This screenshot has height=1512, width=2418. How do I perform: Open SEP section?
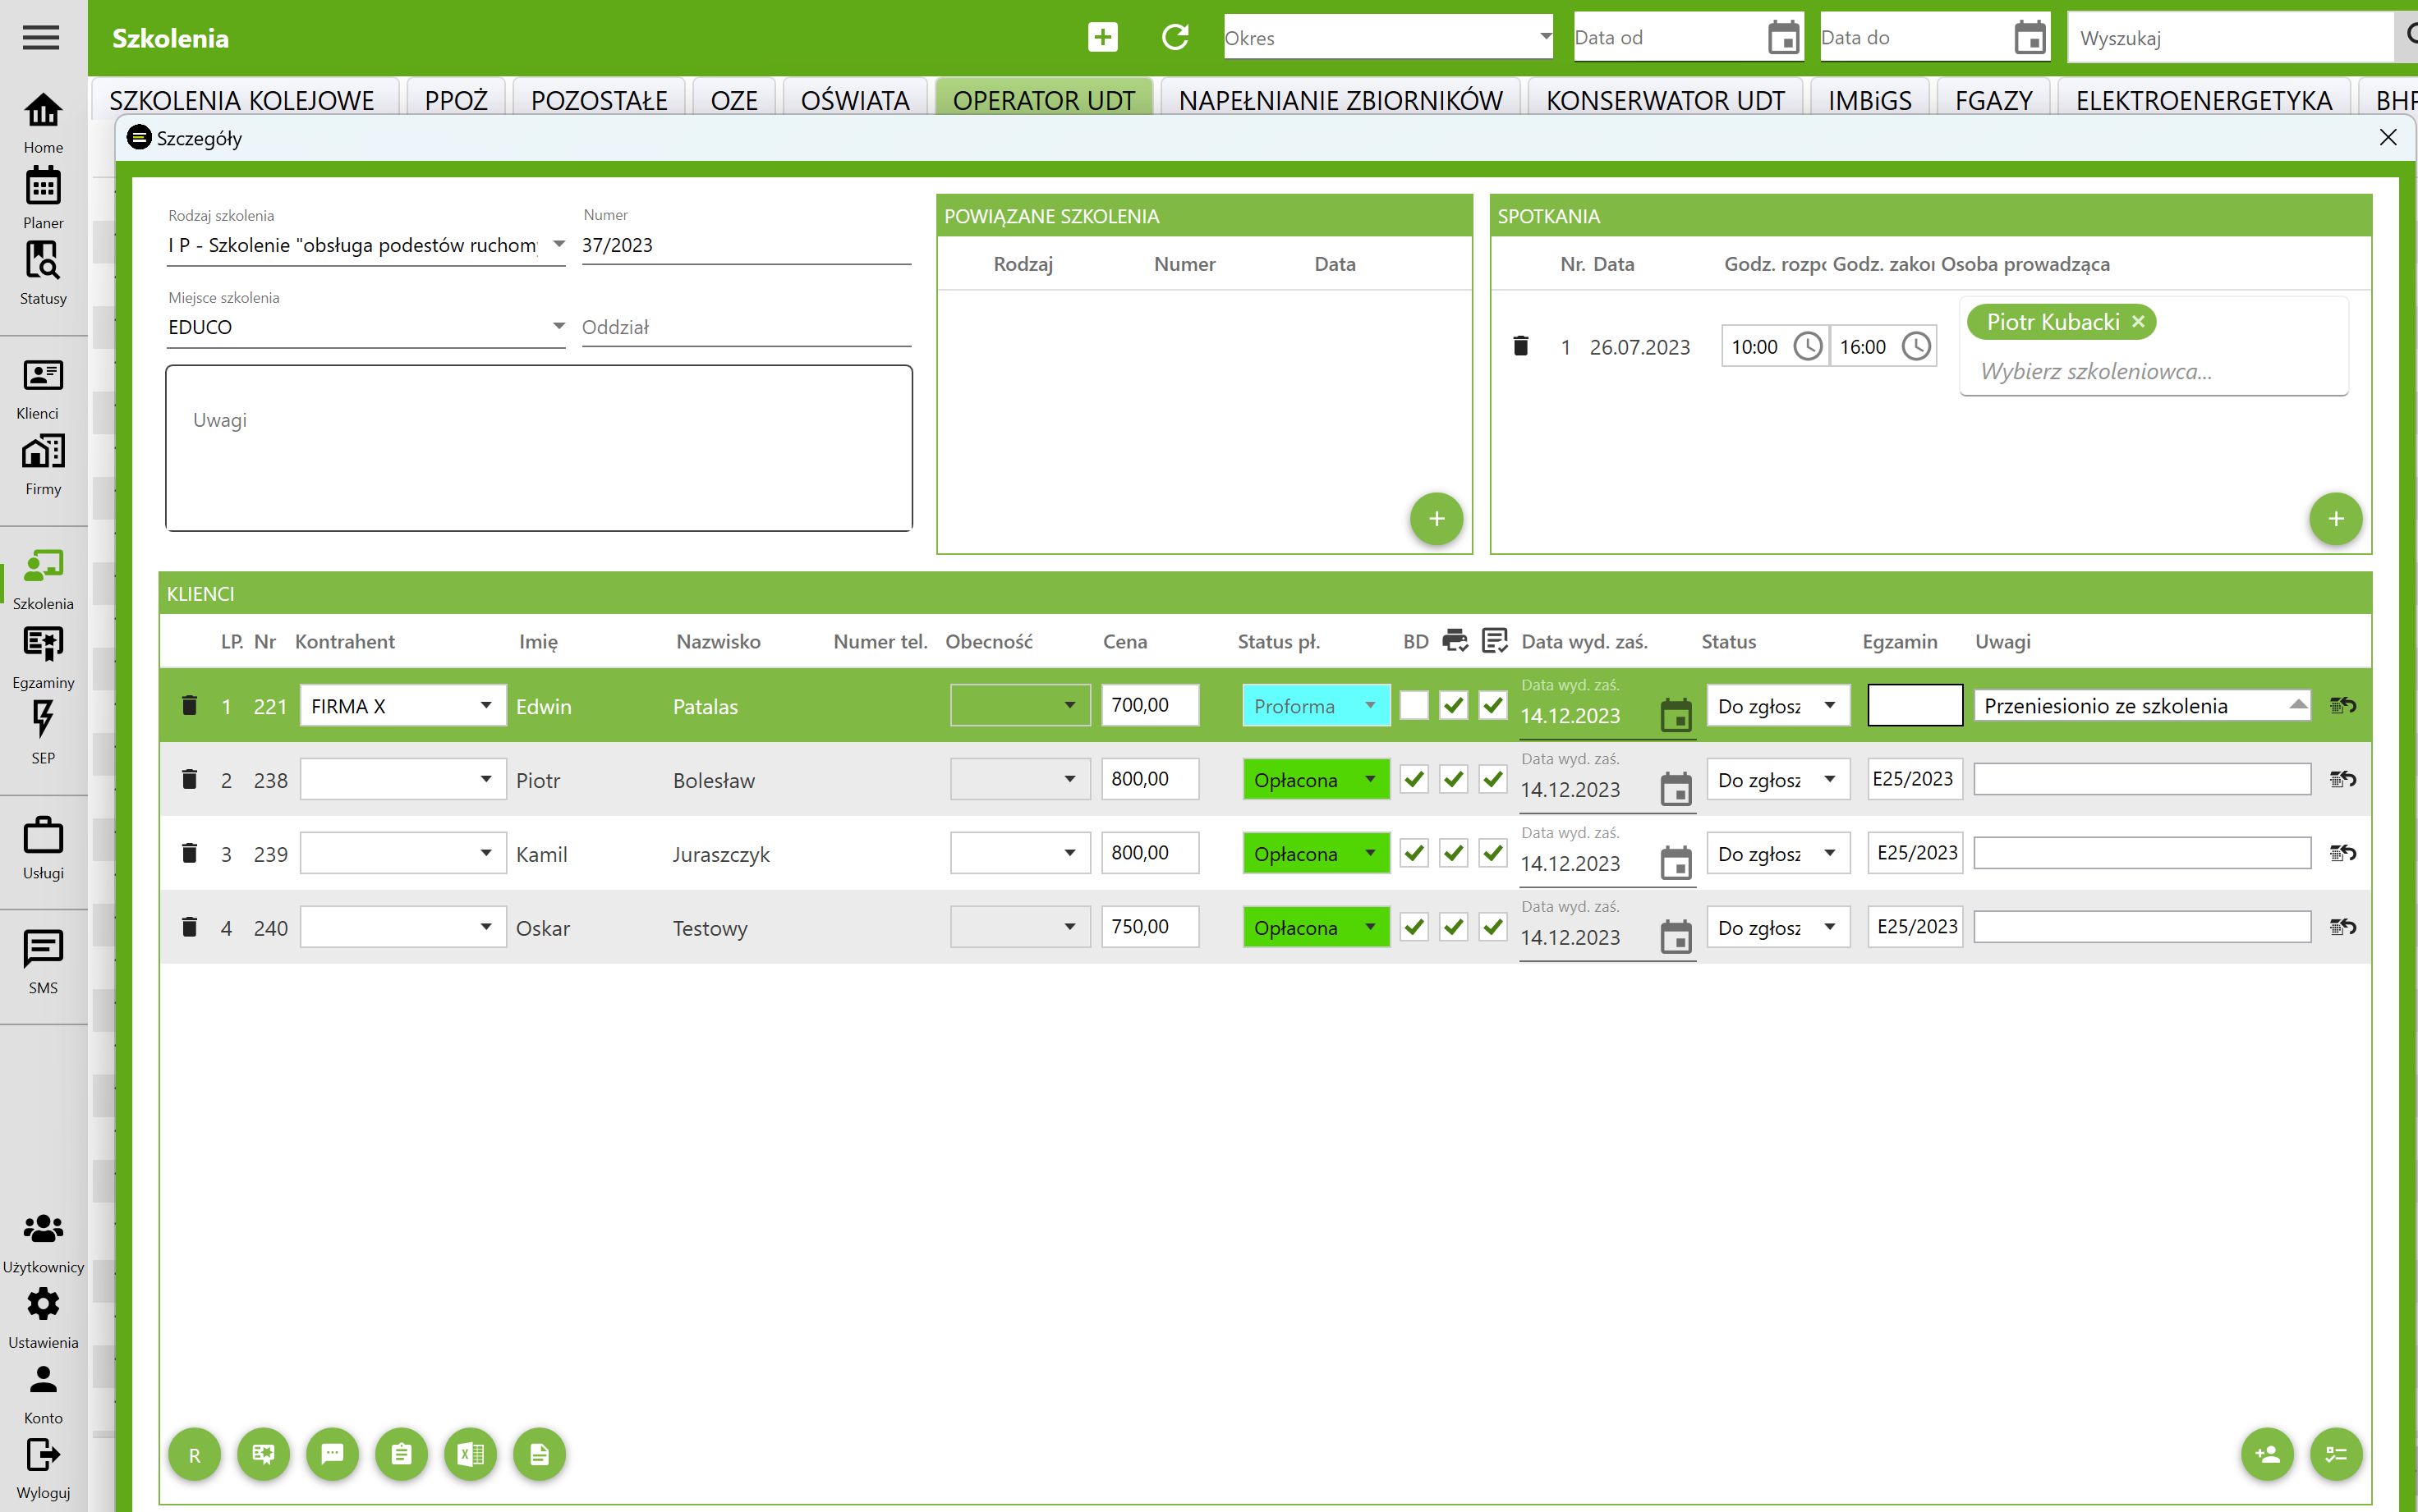tap(43, 732)
